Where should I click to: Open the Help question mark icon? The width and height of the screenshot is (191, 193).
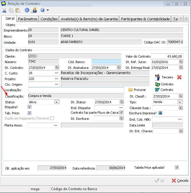click(x=43, y=10)
